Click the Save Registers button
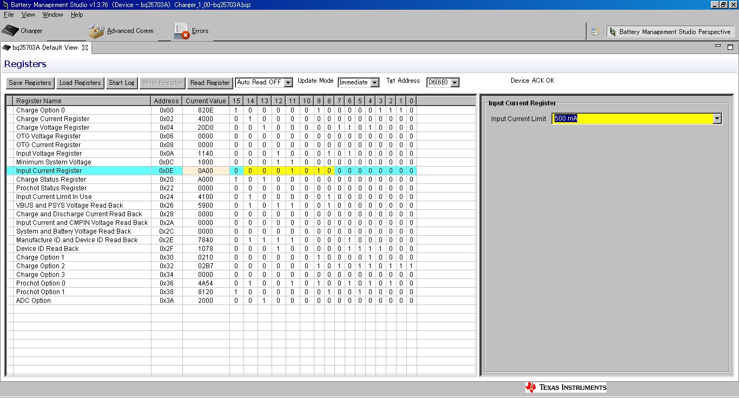This screenshot has width=739, height=398. pos(30,83)
